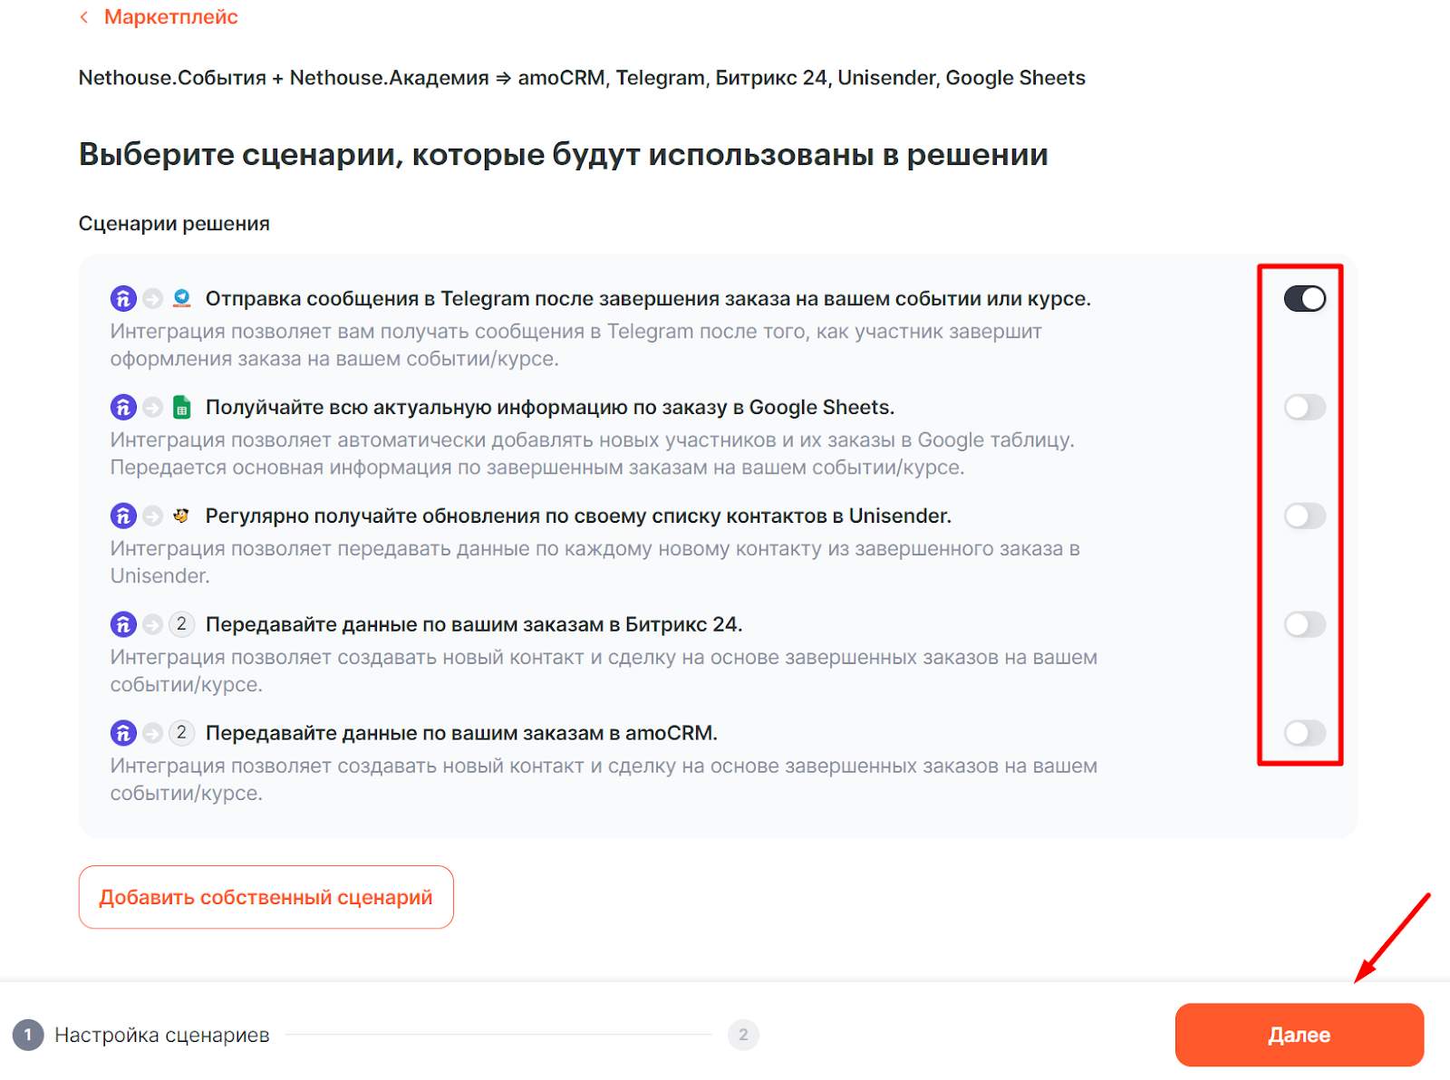Enable the Unisender contacts scenario toggle

point(1304,516)
